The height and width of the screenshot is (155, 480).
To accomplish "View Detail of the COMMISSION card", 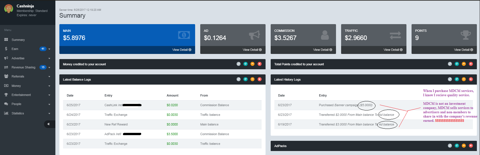I will [323, 50].
